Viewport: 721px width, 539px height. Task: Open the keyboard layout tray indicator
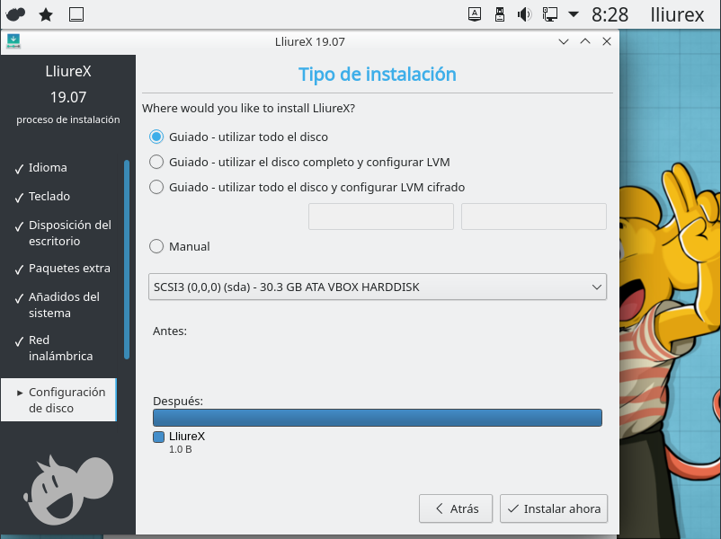(x=475, y=14)
